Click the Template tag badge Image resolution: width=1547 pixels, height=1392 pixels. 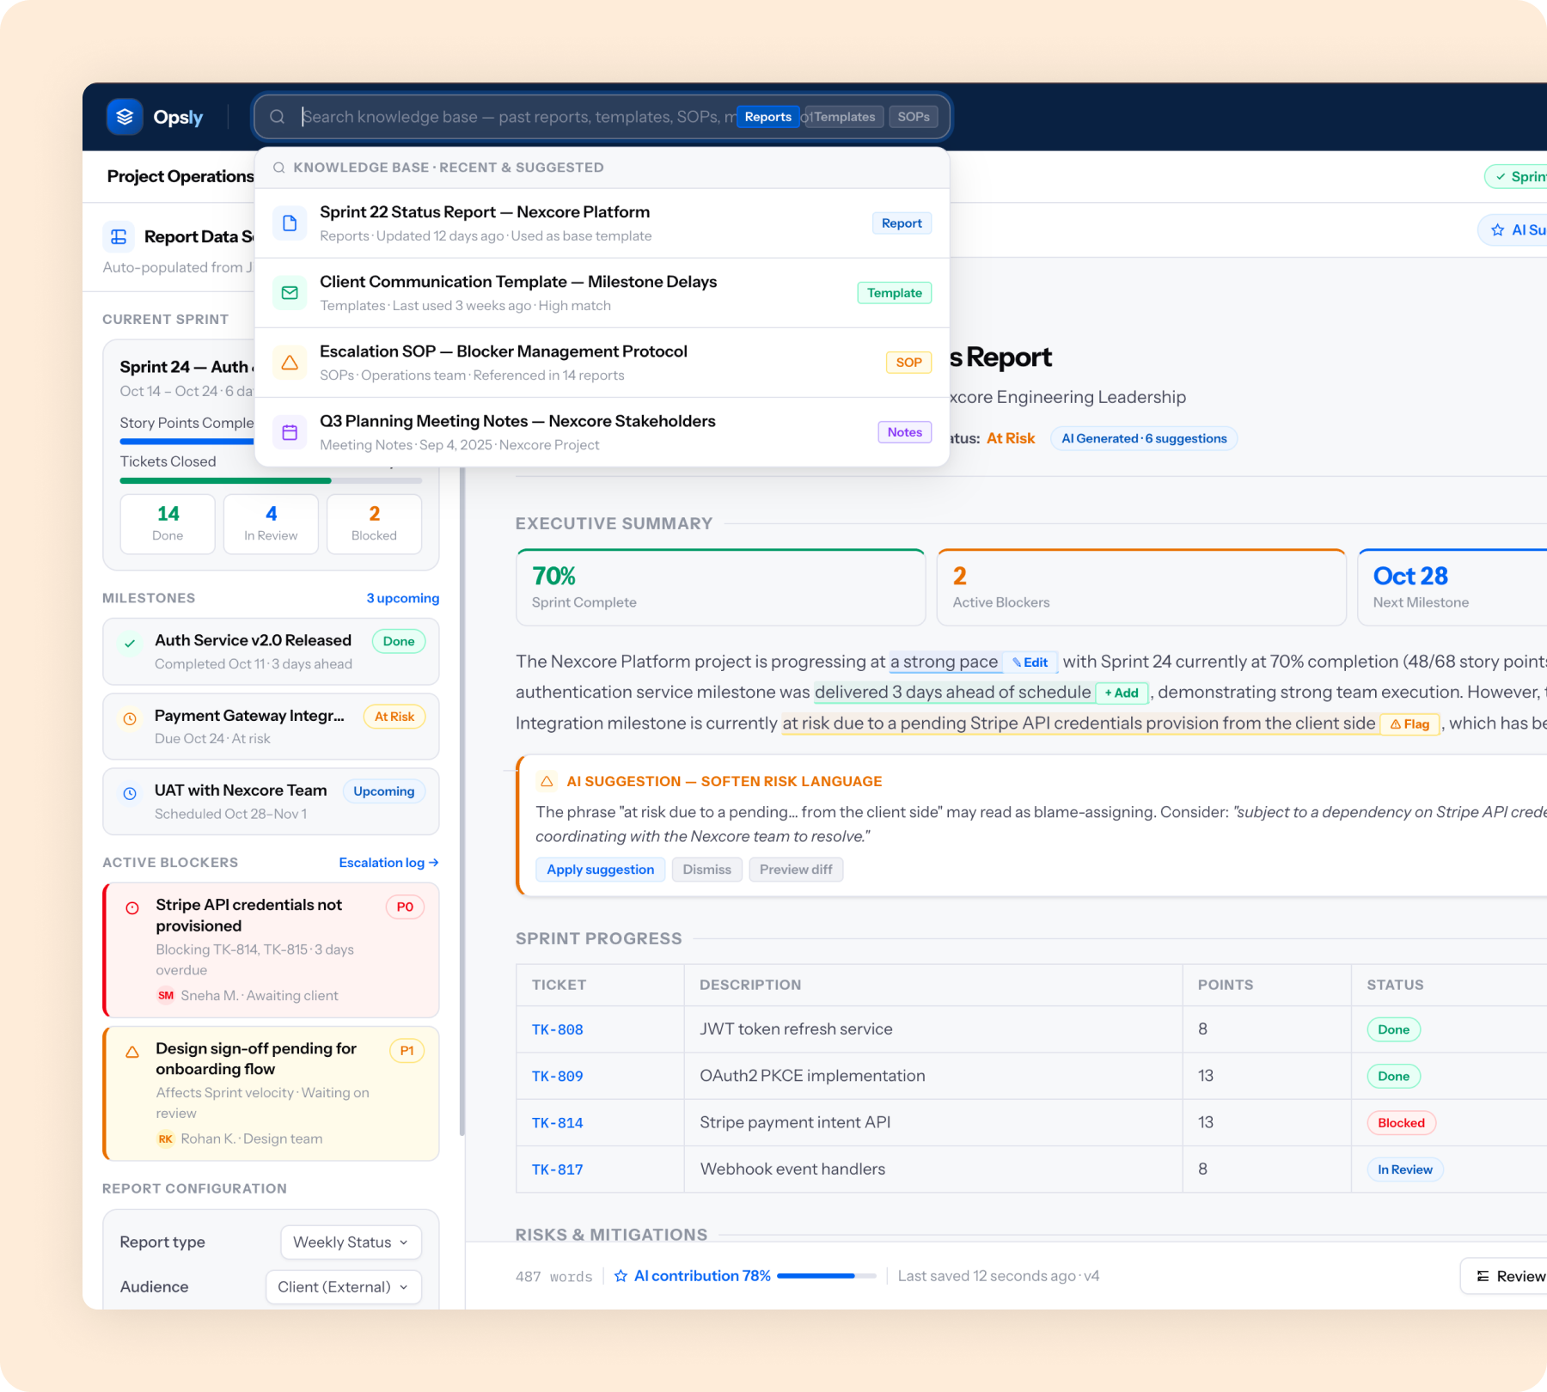(894, 293)
